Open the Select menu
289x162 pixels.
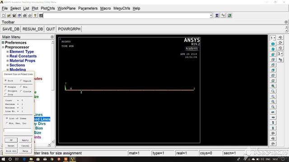coord(15,9)
